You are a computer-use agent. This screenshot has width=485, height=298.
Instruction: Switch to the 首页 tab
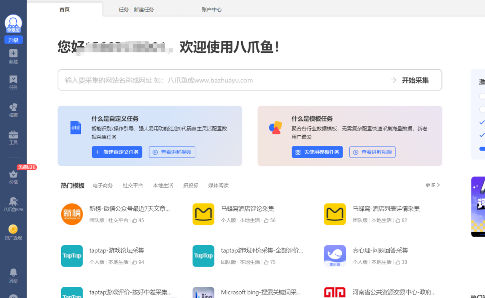point(65,9)
